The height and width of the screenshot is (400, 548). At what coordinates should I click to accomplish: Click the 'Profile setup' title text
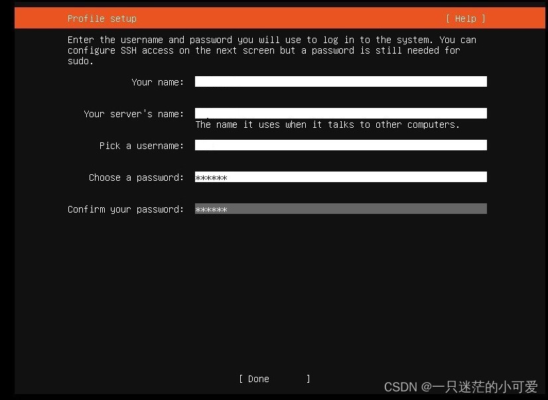[x=102, y=19]
